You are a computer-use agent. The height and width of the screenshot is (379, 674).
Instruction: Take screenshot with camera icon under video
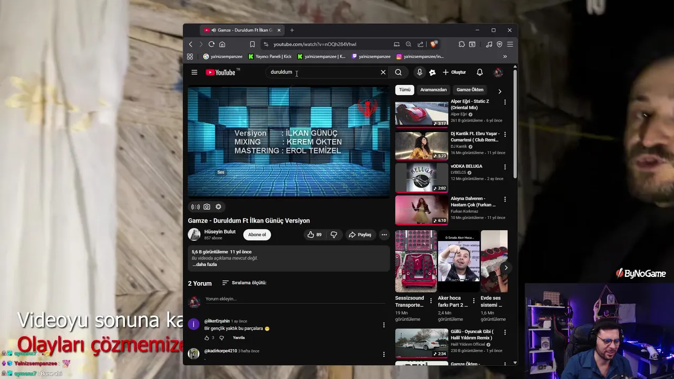207,207
